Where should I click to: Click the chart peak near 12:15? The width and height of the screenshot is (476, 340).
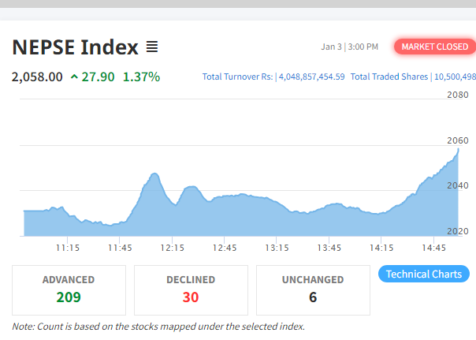[x=154, y=174]
